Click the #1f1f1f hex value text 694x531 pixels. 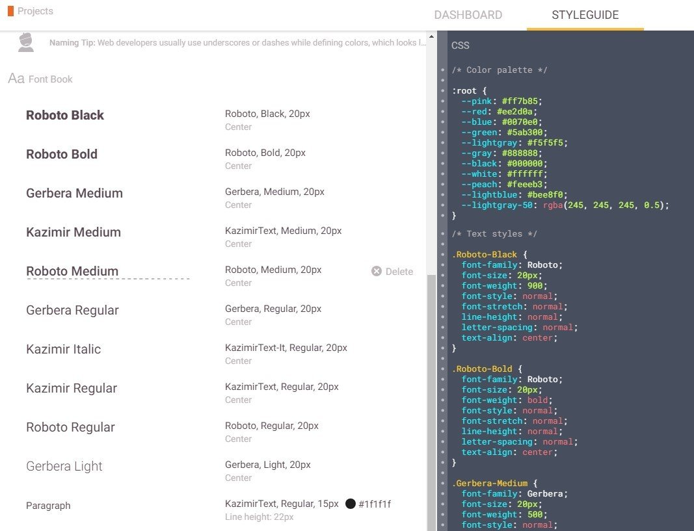375,504
